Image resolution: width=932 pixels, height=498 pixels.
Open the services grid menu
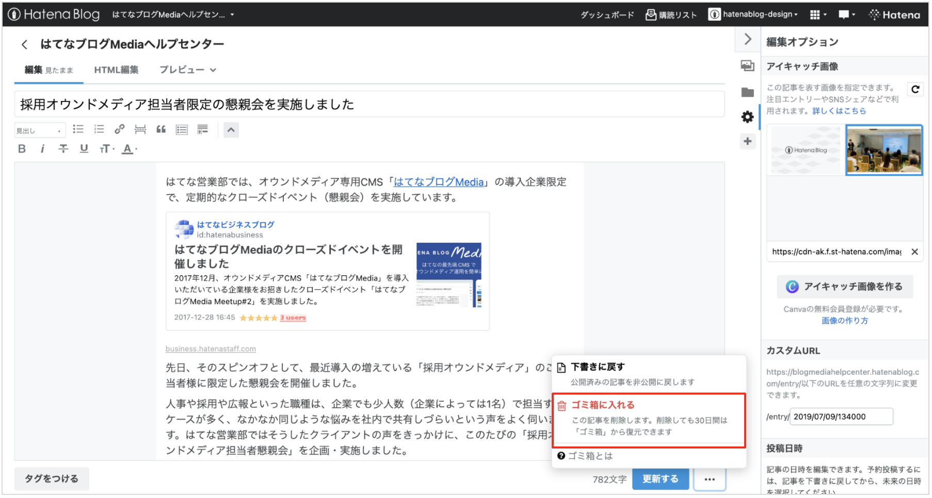tap(818, 15)
